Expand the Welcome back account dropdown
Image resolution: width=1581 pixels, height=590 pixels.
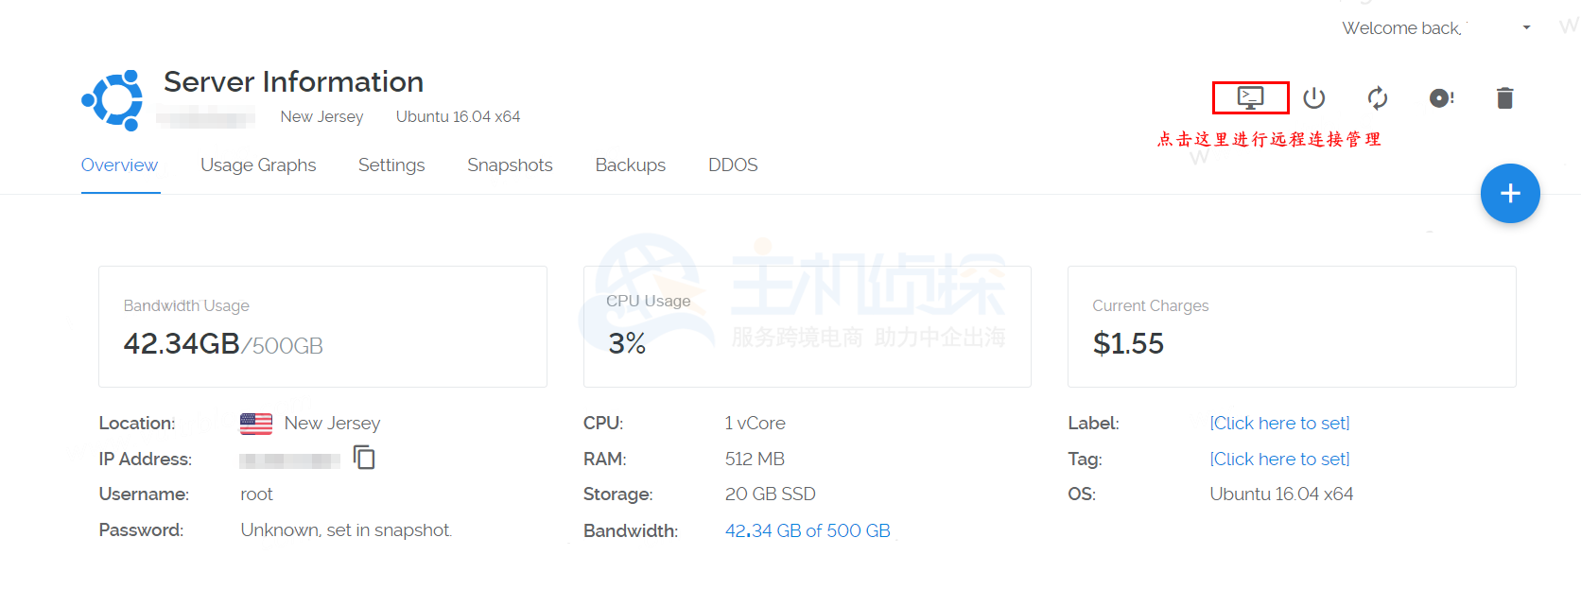1526,27
